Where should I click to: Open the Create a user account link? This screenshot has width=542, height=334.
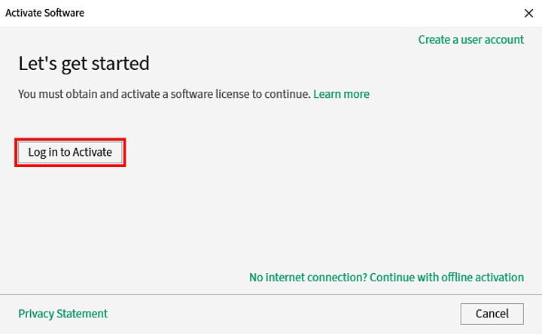[470, 40]
